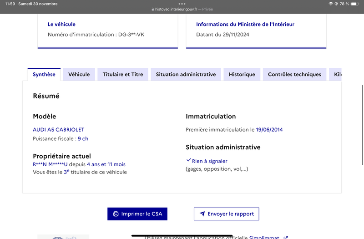Select the Situation administrative tab
The width and height of the screenshot is (364, 239).
(x=186, y=74)
